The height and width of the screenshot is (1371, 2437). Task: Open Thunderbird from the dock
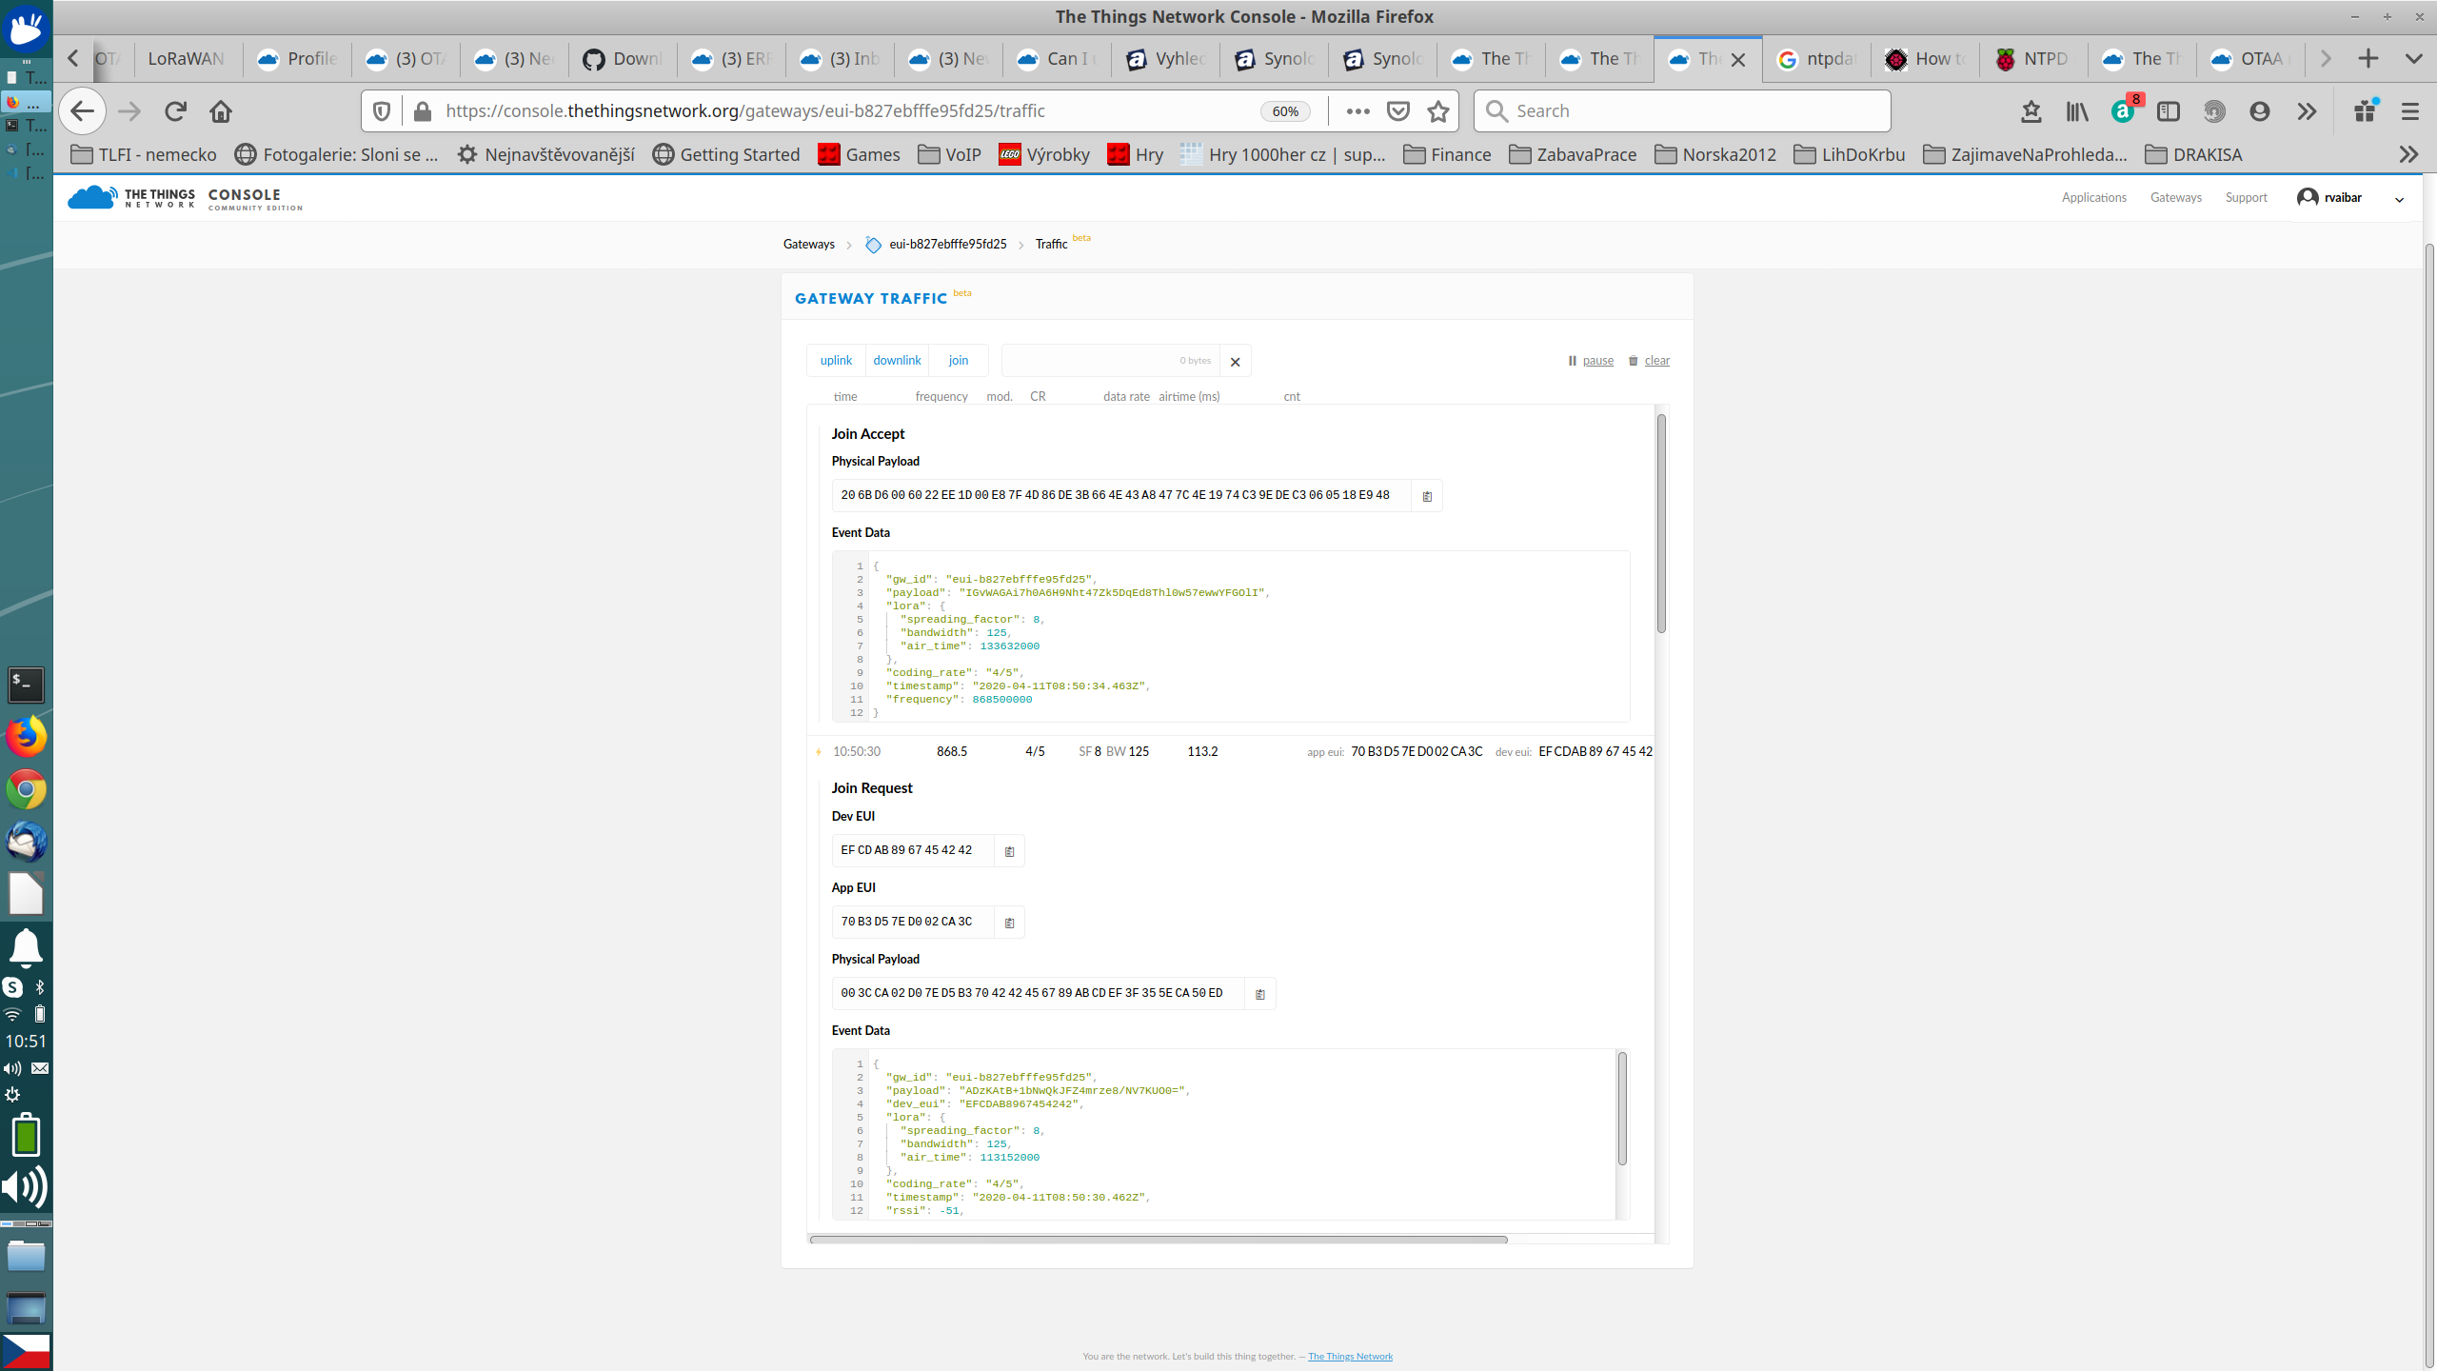[26, 842]
